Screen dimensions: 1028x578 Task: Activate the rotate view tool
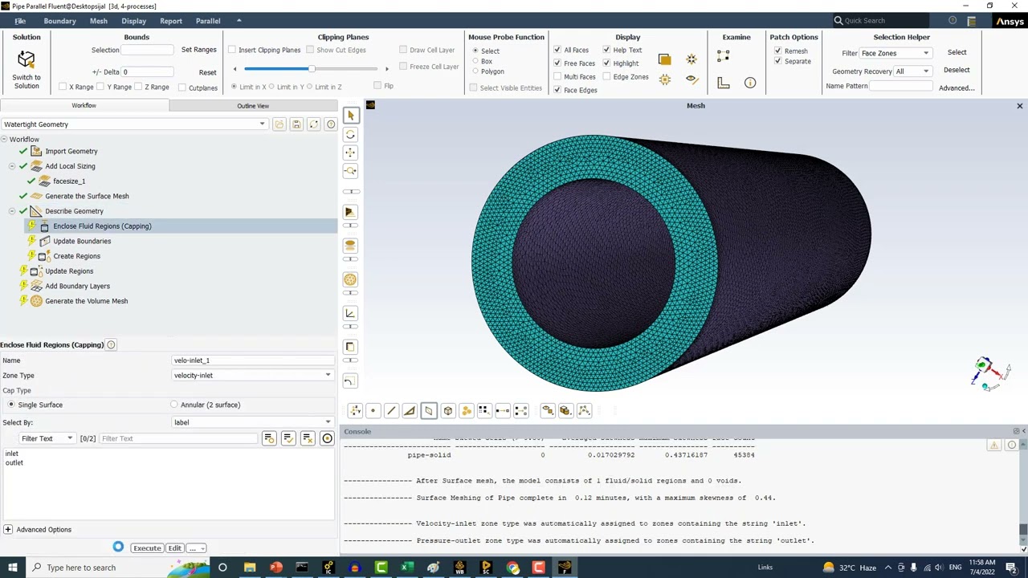[x=350, y=134]
